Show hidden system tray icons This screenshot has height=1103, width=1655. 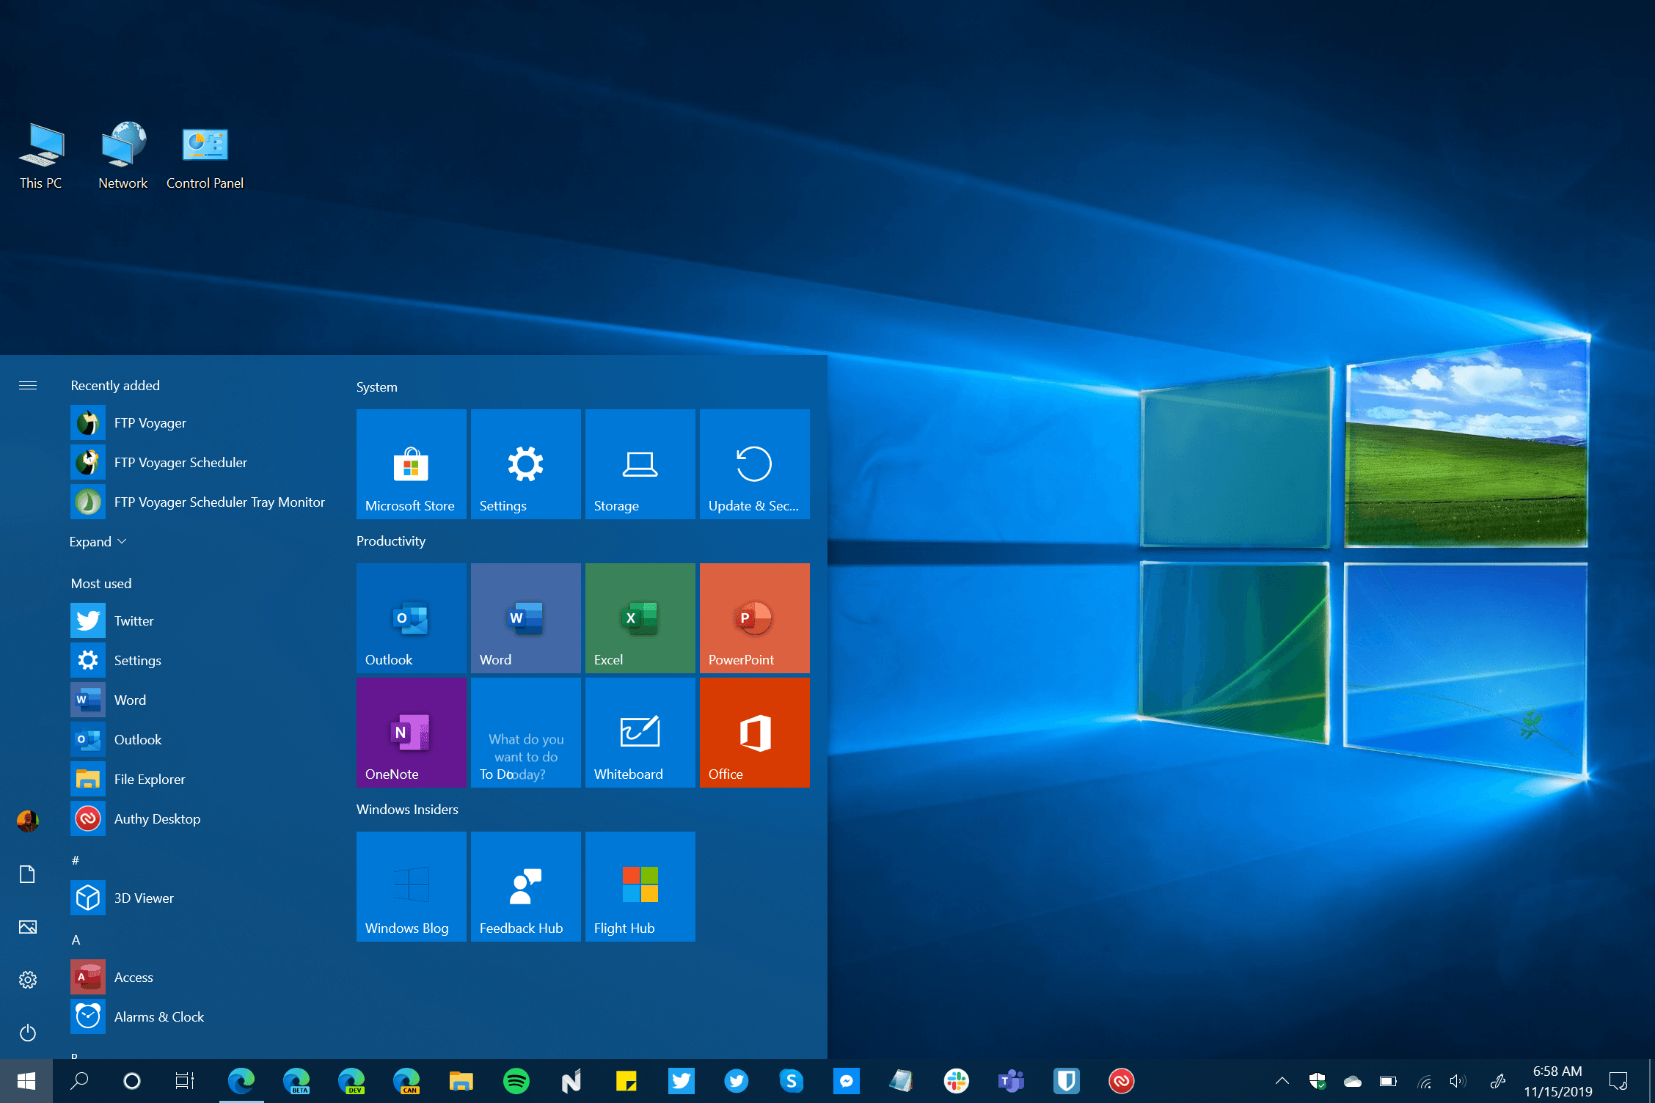(x=1282, y=1081)
